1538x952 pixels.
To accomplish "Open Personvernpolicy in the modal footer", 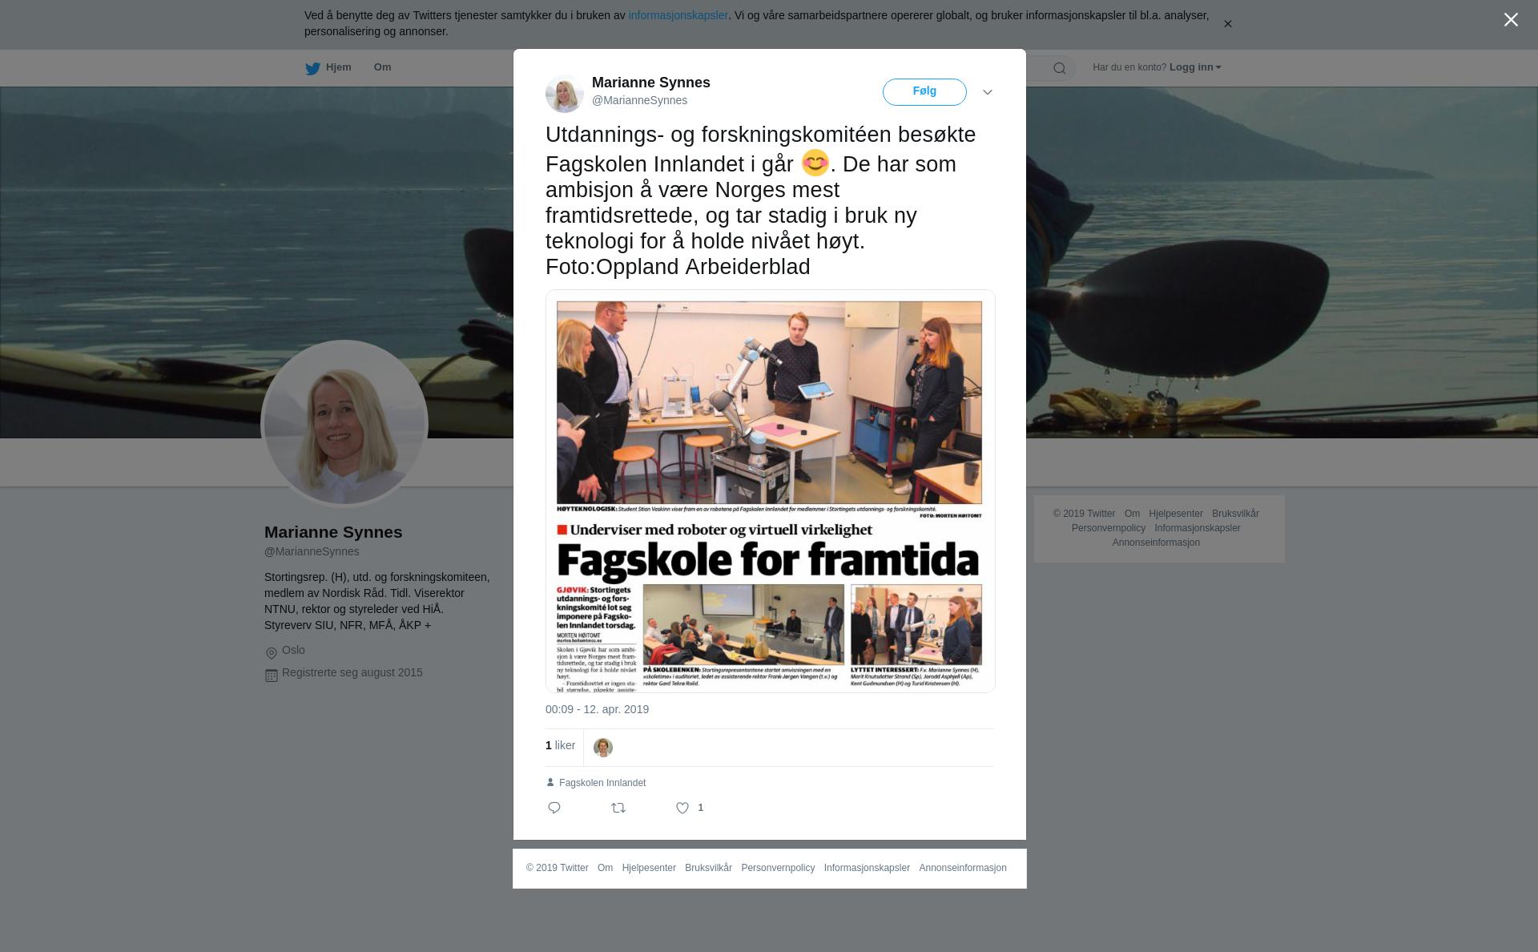I will tap(778, 868).
